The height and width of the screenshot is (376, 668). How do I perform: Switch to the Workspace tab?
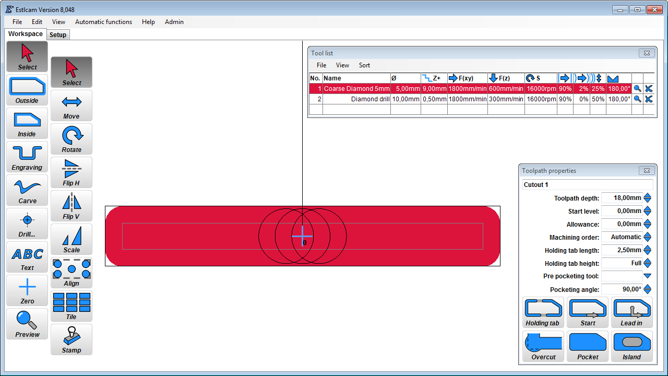[x=26, y=34]
